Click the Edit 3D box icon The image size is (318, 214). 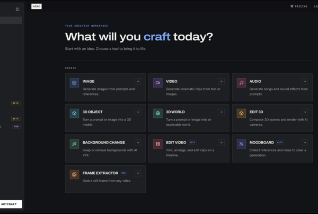241,113
